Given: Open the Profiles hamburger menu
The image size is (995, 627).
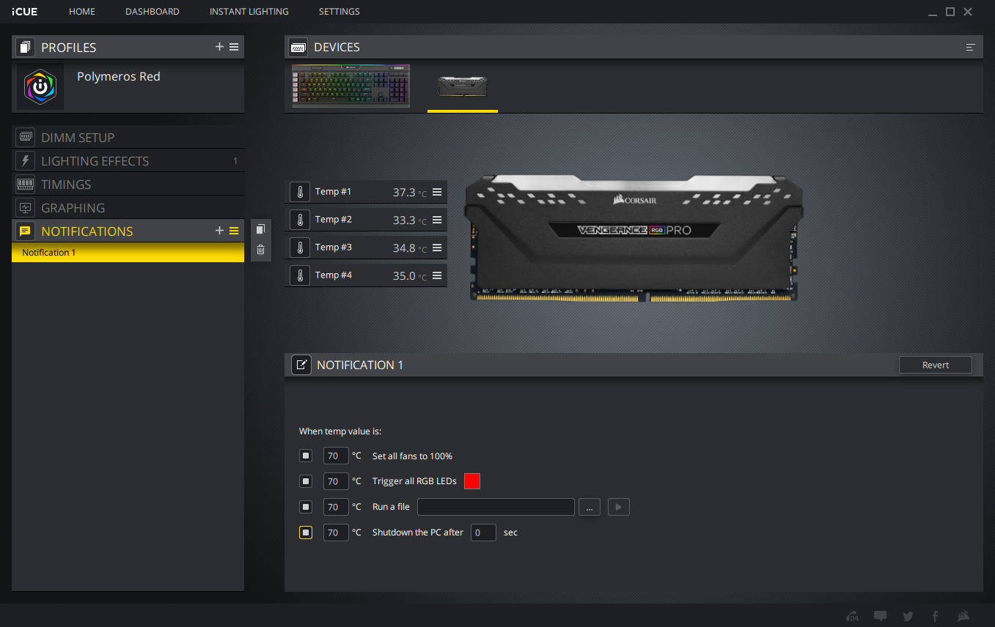Looking at the screenshot, I should click(x=234, y=47).
